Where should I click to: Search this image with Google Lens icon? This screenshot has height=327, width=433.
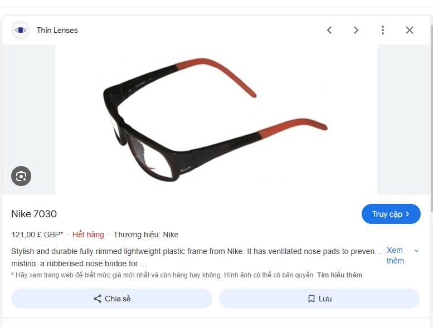pos(21,176)
